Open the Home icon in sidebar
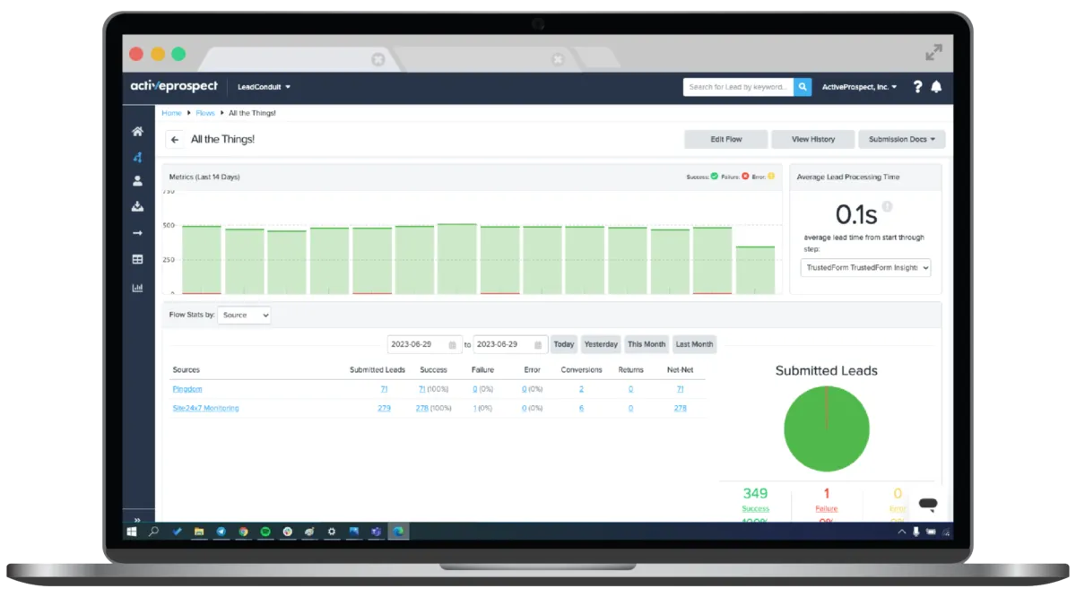The width and height of the screenshot is (1076, 597). (137, 132)
